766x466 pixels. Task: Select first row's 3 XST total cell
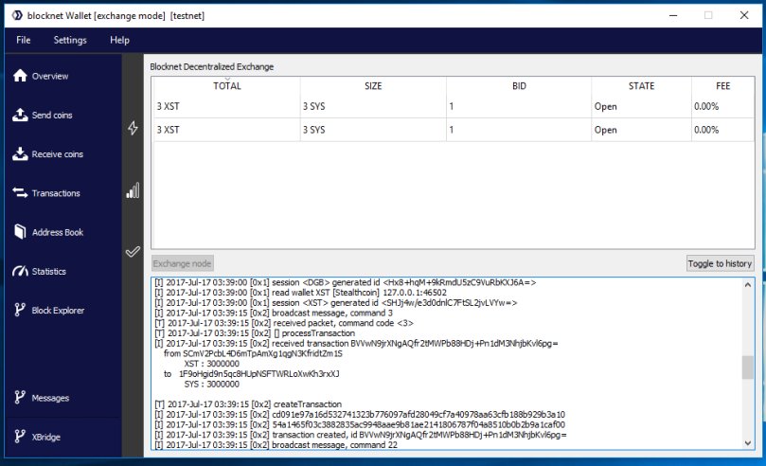tap(227, 106)
